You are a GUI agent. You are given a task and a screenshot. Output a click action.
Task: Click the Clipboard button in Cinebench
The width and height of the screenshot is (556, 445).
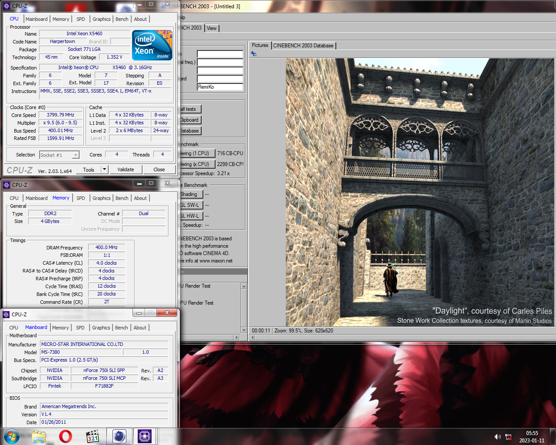[191, 120]
